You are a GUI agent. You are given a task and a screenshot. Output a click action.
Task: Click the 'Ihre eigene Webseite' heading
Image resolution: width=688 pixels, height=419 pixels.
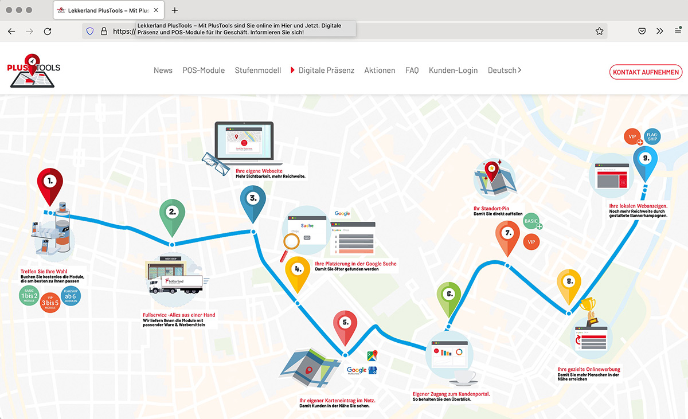259,171
